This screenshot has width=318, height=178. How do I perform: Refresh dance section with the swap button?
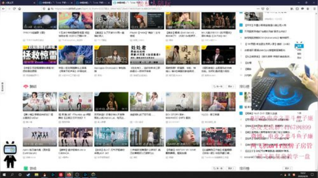pos(218,86)
